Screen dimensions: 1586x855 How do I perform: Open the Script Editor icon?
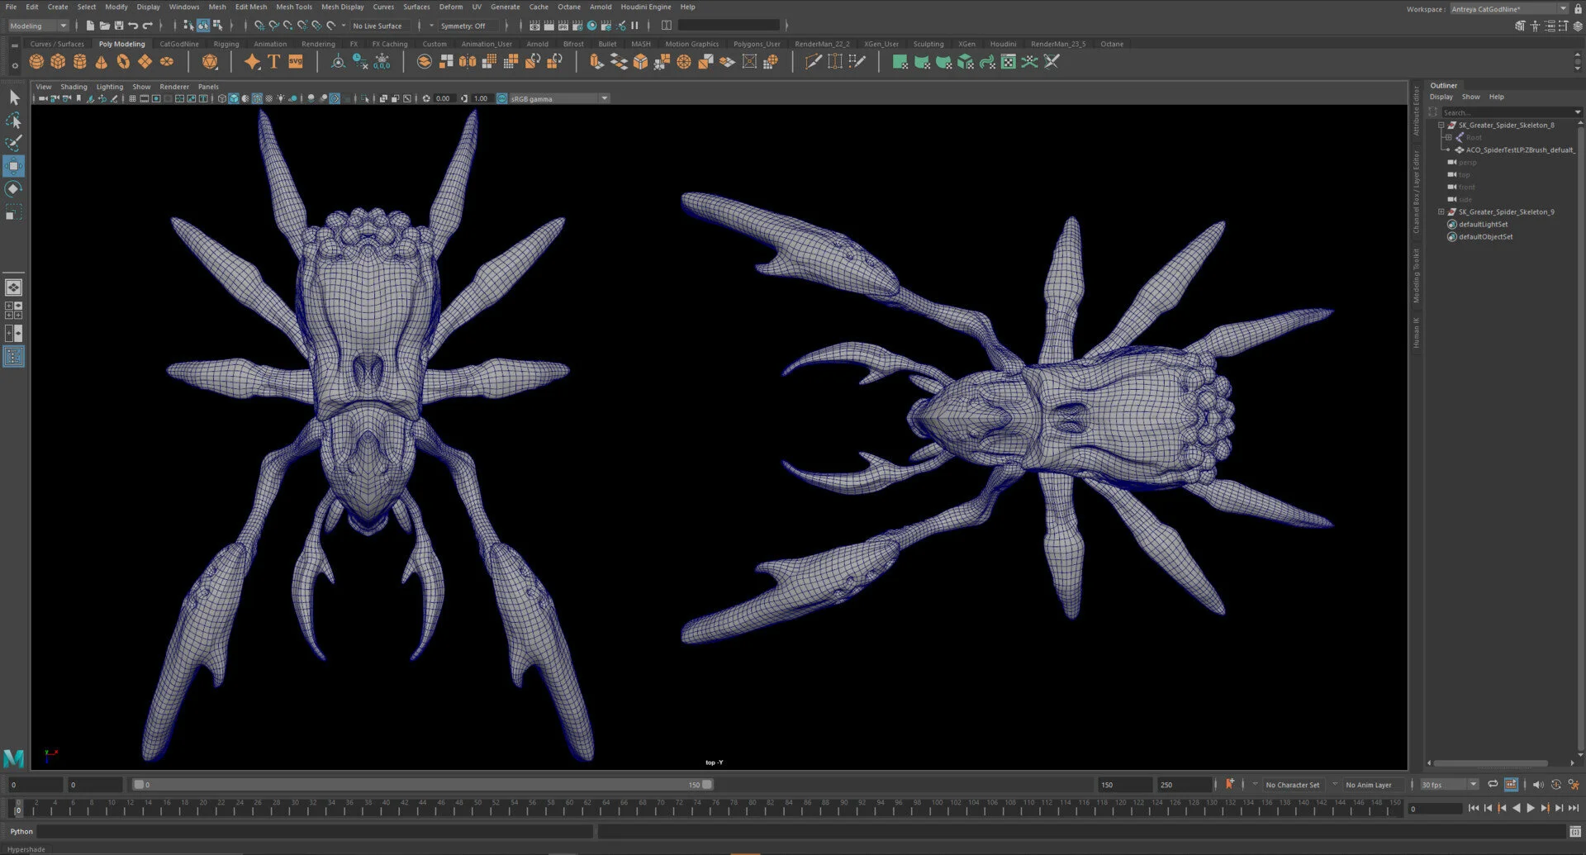click(1575, 832)
